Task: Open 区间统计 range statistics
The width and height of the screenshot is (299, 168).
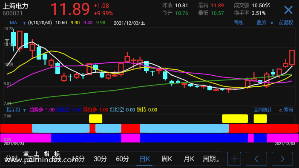Action: [262, 110]
